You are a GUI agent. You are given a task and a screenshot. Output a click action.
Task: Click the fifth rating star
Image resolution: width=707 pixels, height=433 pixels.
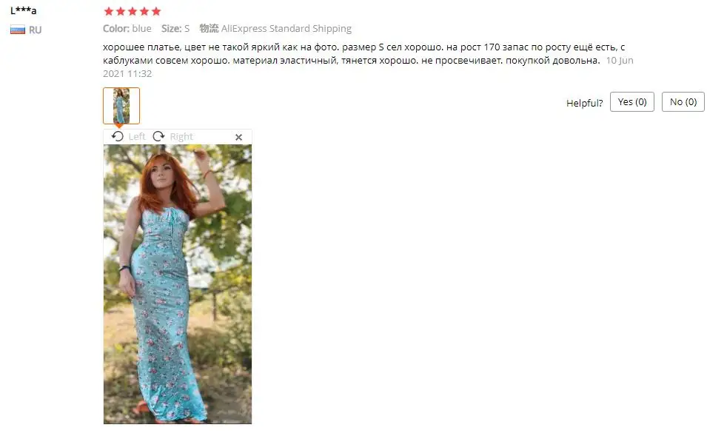coord(156,11)
